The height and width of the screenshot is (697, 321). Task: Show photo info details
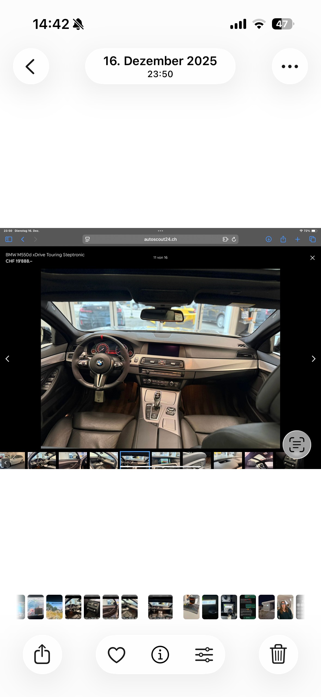[x=160, y=654]
